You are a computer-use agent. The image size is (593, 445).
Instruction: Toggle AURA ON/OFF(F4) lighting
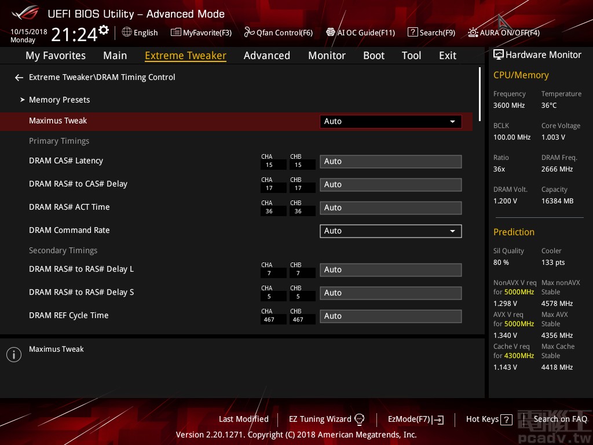(x=473, y=32)
